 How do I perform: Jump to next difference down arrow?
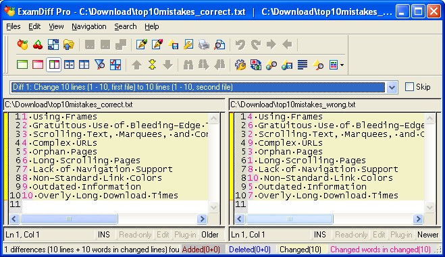click(167, 65)
